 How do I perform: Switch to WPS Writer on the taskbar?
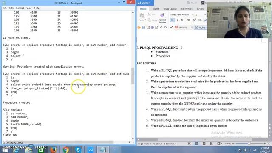point(91,150)
